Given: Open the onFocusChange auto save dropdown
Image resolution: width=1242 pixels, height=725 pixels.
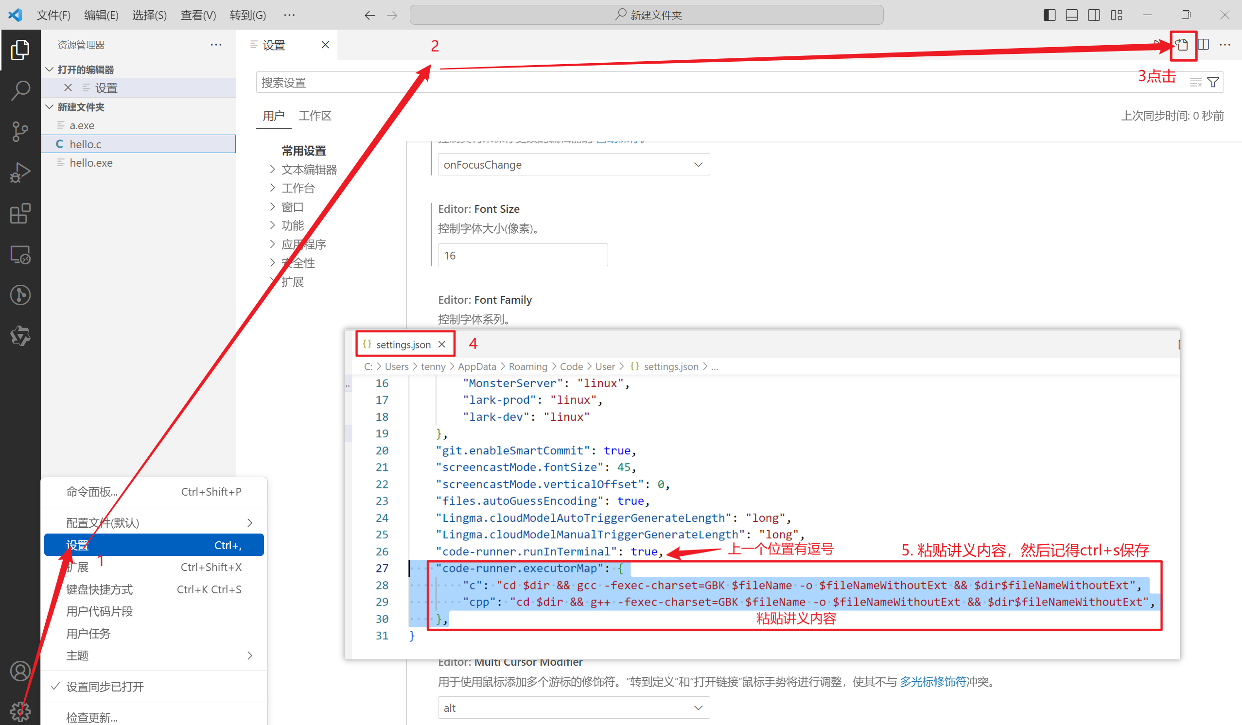Looking at the screenshot, I should 573,165.
